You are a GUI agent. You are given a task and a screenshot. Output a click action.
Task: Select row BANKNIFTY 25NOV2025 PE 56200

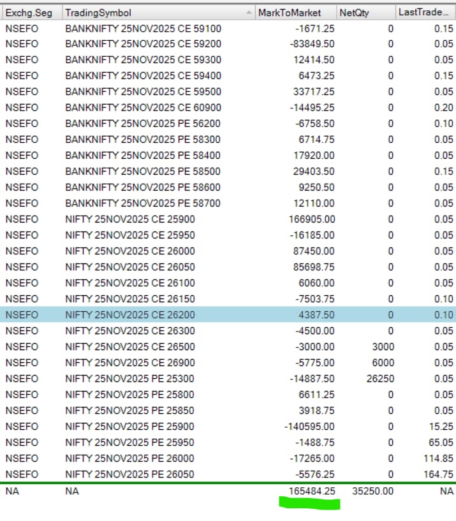(228, 124)
